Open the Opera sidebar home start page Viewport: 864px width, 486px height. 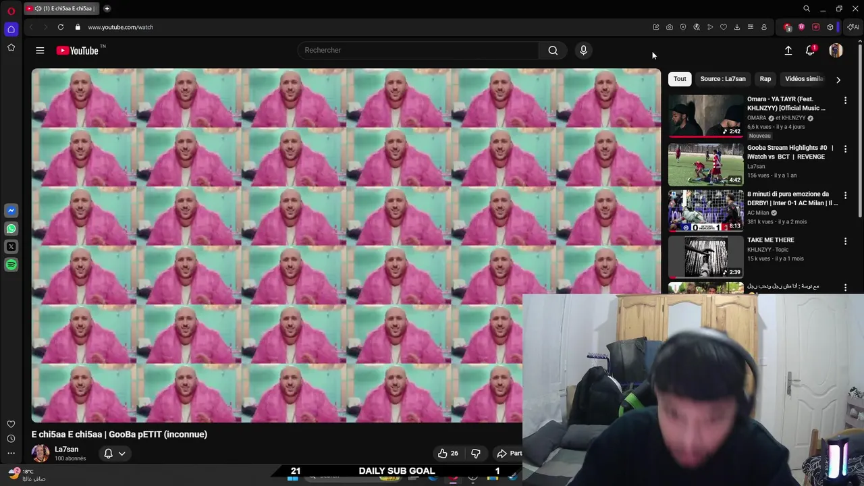(x=11, y=29)
